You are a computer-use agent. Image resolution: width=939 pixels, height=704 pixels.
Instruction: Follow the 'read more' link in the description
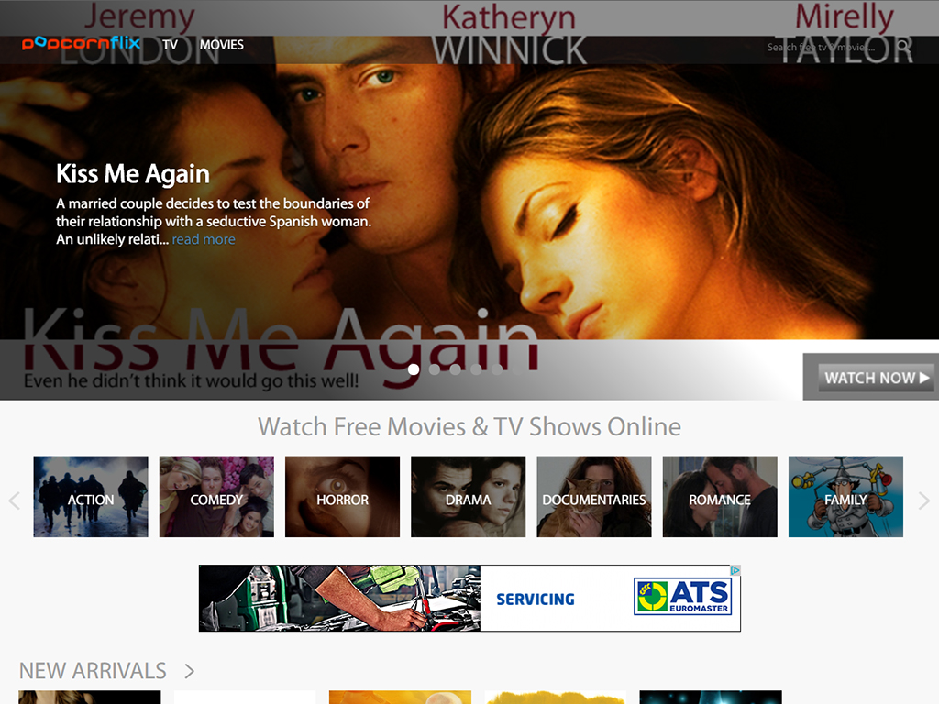coord(204,239)
